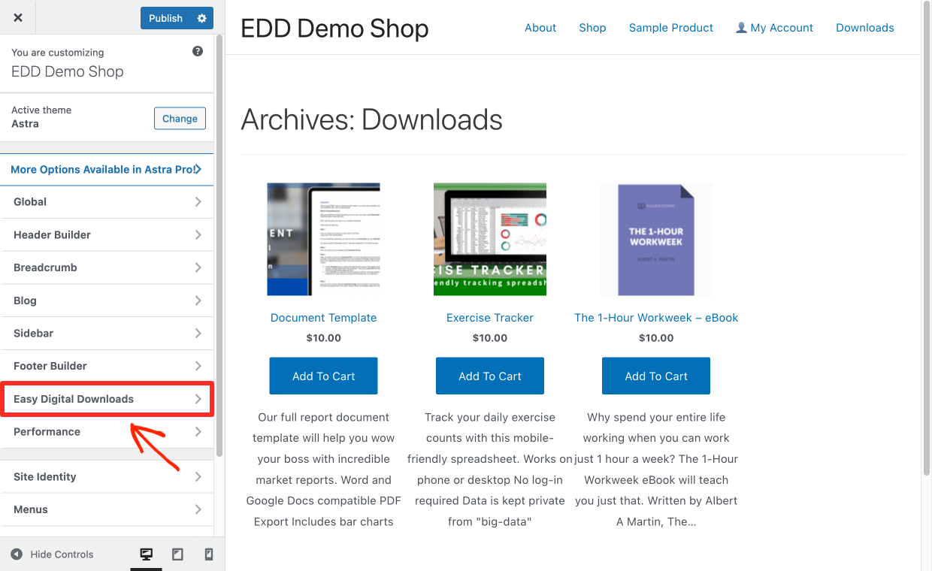
Task: Expand the Blog section
Action: point(107,301)
